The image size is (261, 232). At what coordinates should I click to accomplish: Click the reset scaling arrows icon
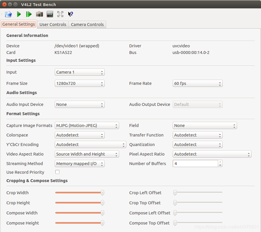tap(60, 14)
